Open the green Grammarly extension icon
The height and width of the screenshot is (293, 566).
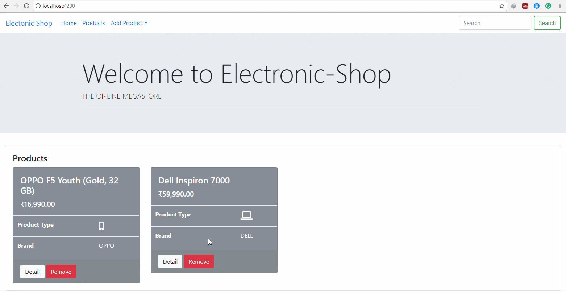coord(548,6)
